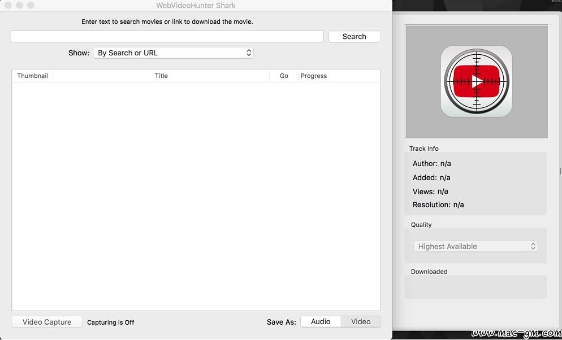Screen dimensions: 562x340
Task: Click the WebVideoHunter crosshair preview icon
Action: (476, 81)
